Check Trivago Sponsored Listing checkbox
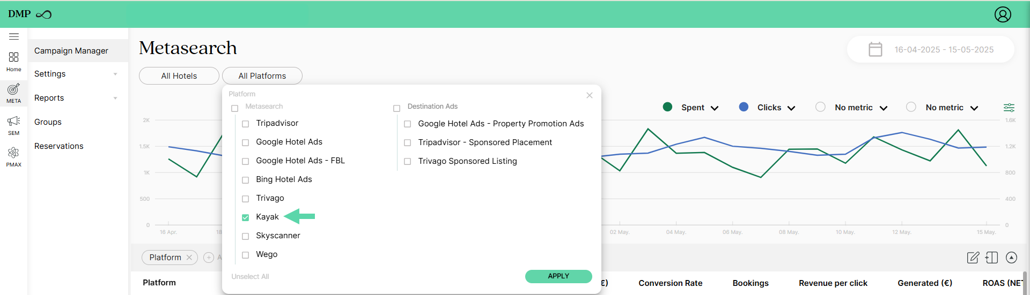Viewport: 1030px width, 295px height. click(x=407, y=161)
